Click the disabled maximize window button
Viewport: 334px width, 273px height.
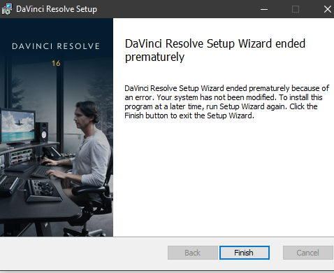coord(296,9)
